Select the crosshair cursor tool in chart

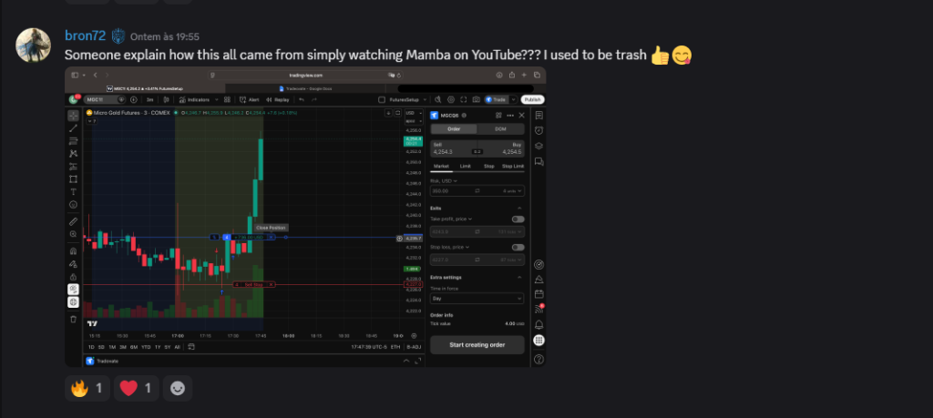(x=73, y=116)
